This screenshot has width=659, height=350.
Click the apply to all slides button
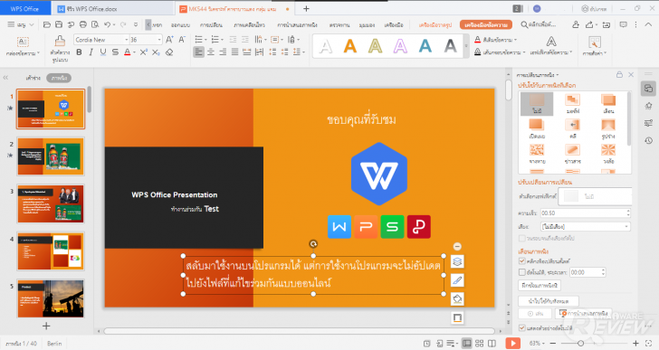(549, 301)
